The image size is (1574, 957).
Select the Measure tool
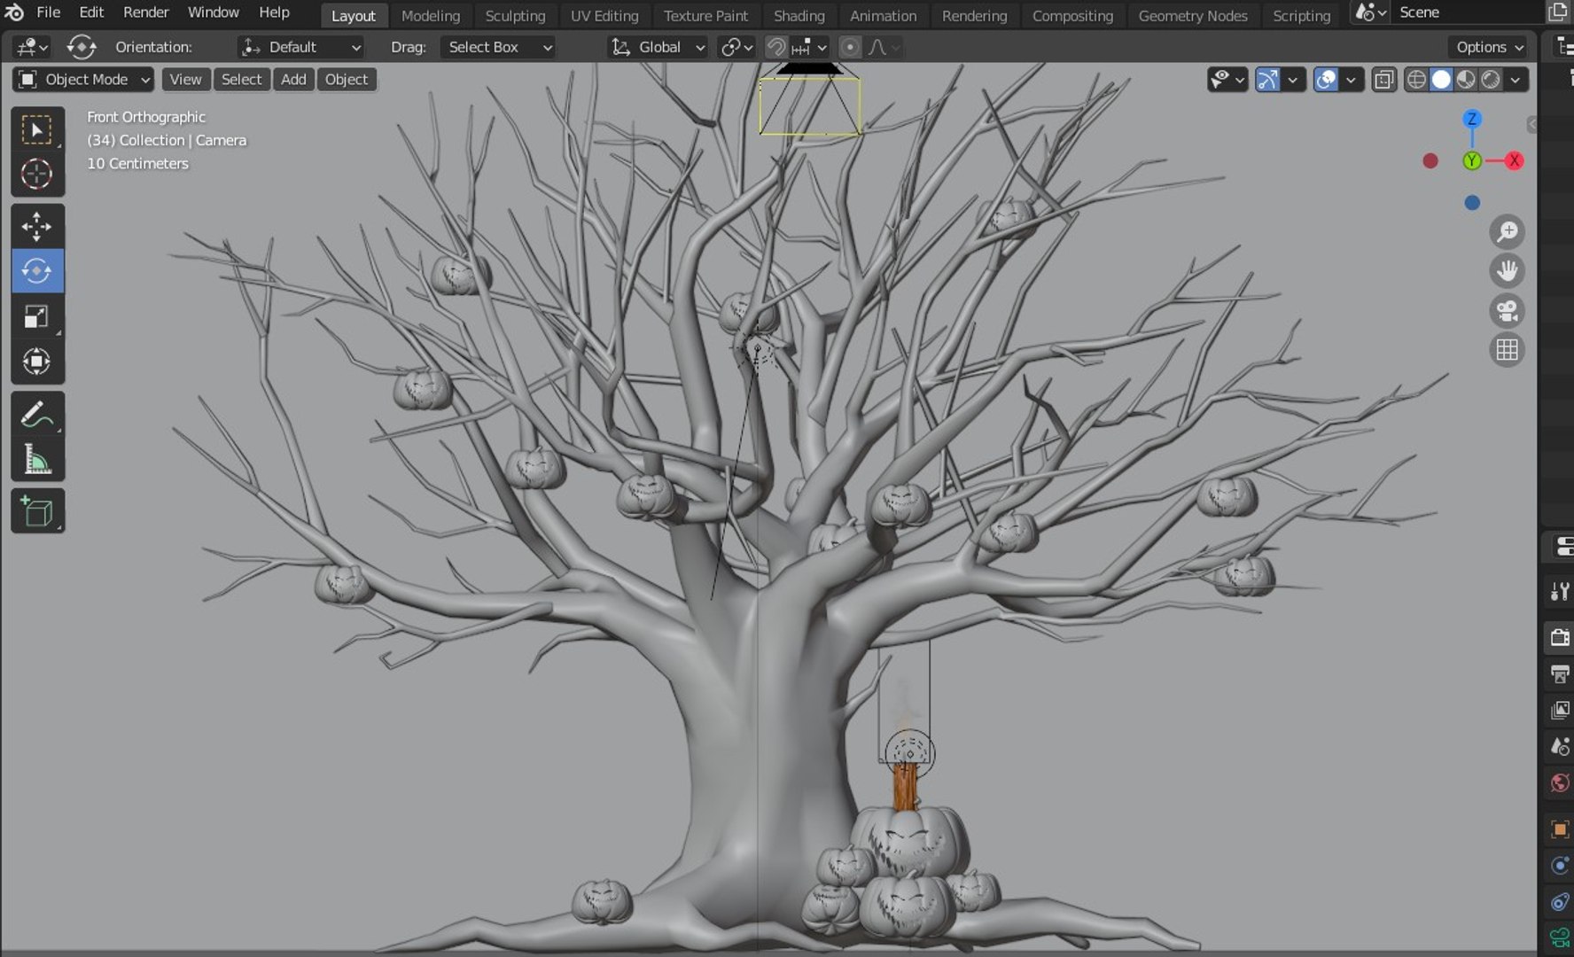37,459
